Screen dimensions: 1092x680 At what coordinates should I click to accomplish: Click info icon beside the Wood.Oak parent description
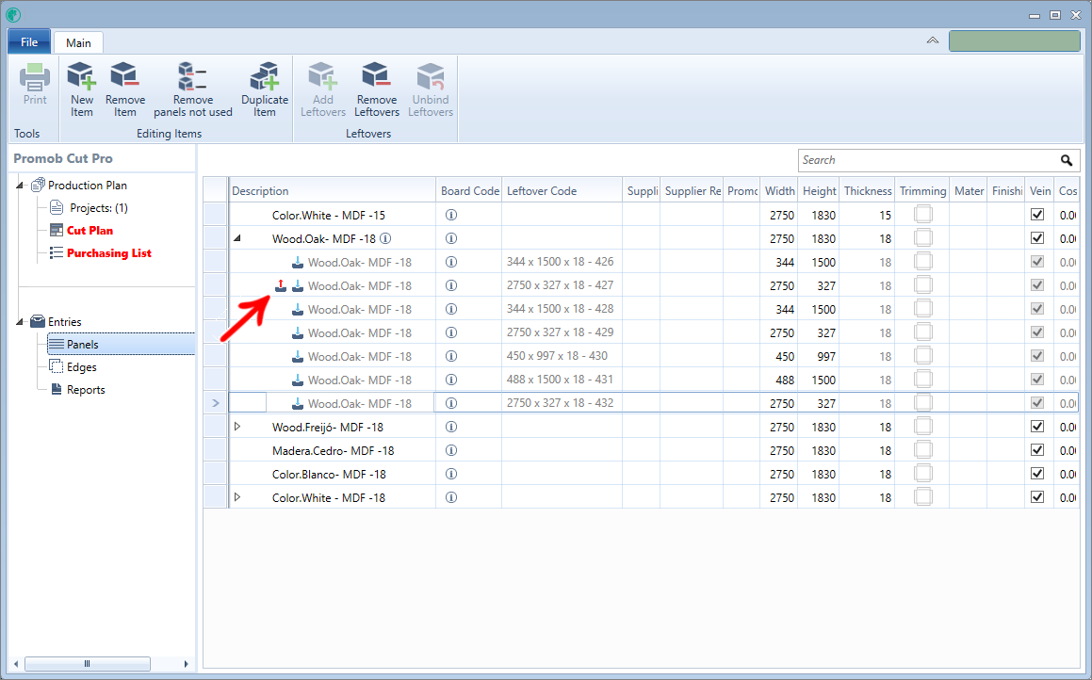tap(385, 238)
